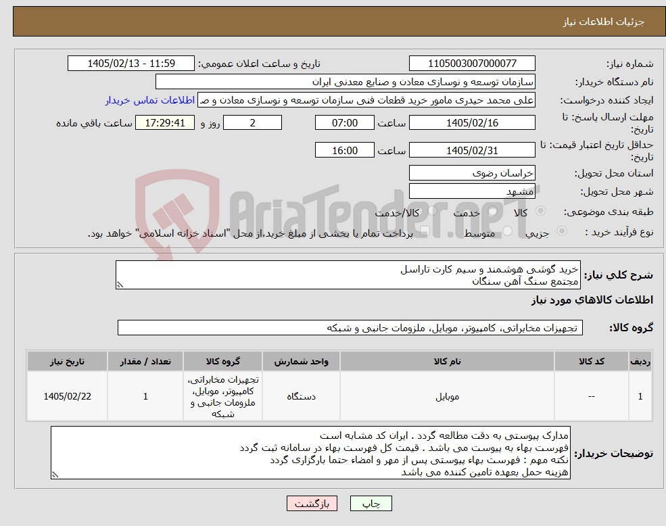Click the announcement date field 1405/02/13 - 11:59
The height and width of the screenshot is (526, 666).
pos(130,64)
